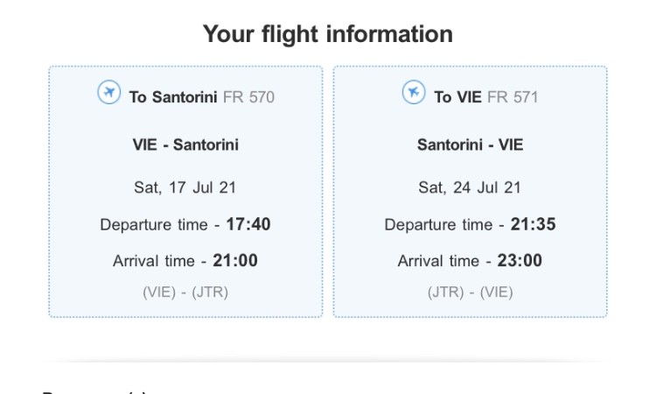Click the date Sat, 17 Jul 21
Screen dimensions: 656x394
point(185,187)
